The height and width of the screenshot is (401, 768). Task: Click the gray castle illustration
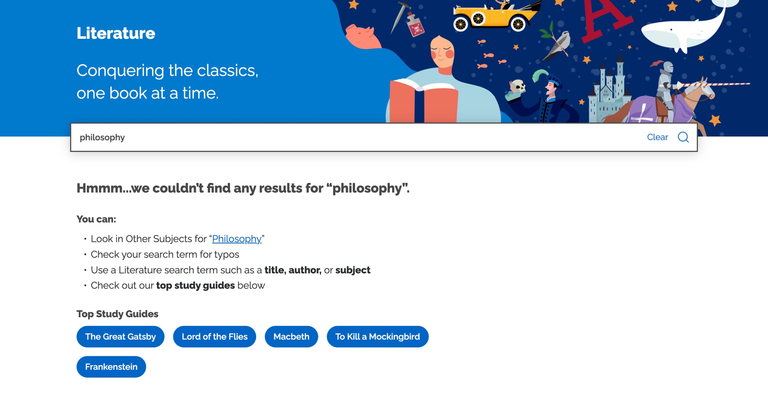coord(608,92)
